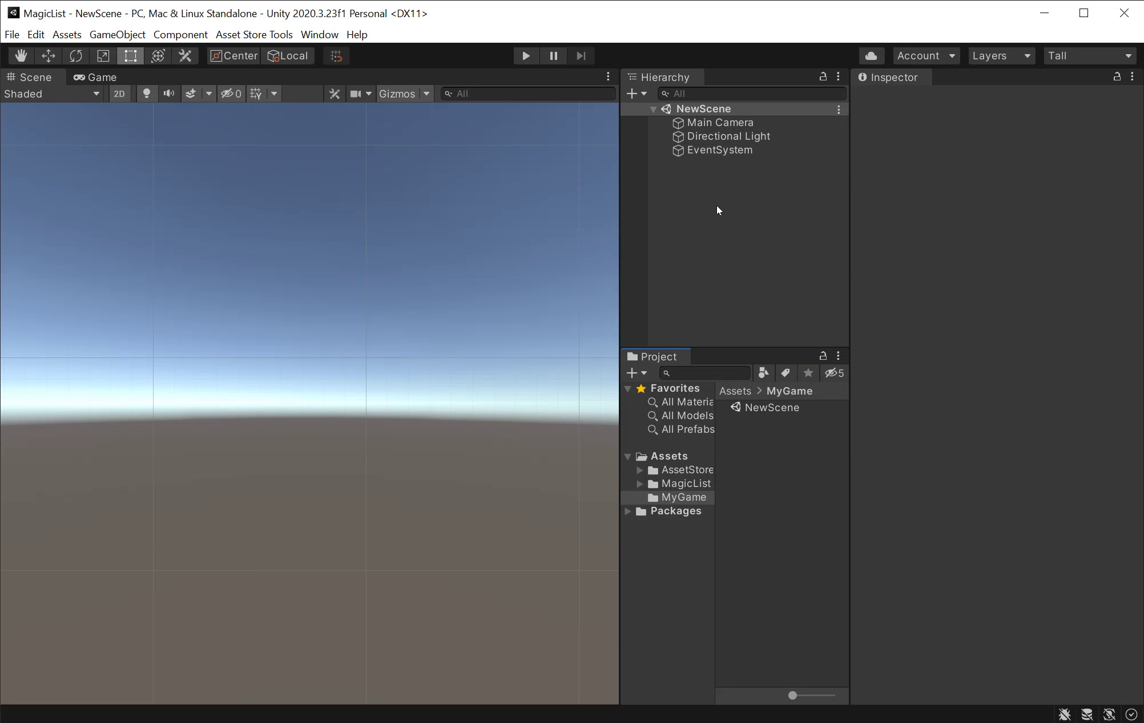Screen dimensions: 1144x723
Task: Lock the Project panel
Action: (x=823, y=356)
